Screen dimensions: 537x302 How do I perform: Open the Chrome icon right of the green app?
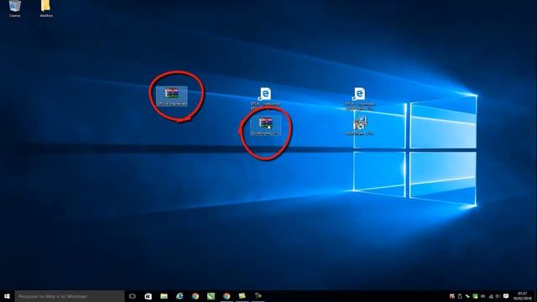click(x=227, y=296)
